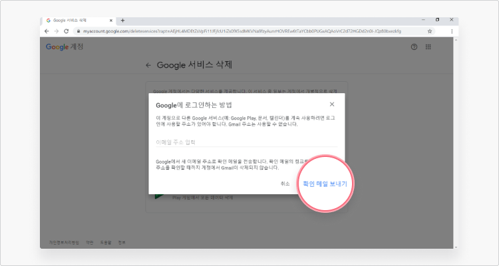Viewport: 499px width, 266px height.
Task: Open the 도움말 footer link
Action: click(x=106, y=243)
